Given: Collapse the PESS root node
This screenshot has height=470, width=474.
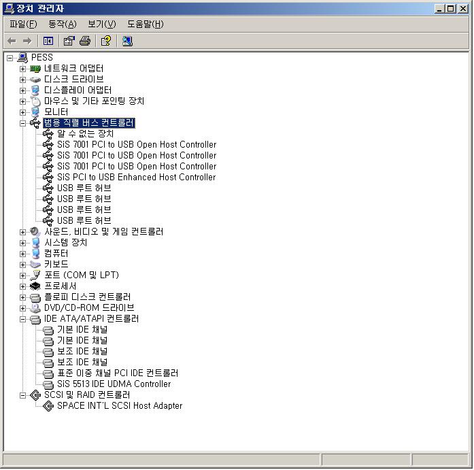Looking at the screenshot, I should pos(10,58).
